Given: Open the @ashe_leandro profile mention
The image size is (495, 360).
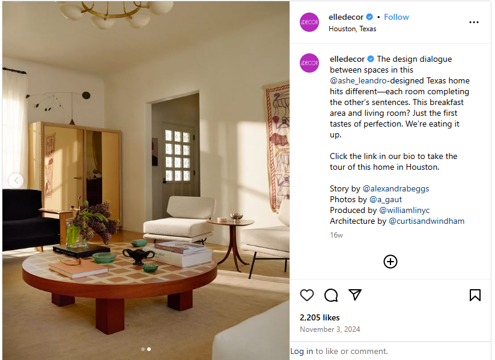Looking at the screenshot, I should click(x=358, y=81).
